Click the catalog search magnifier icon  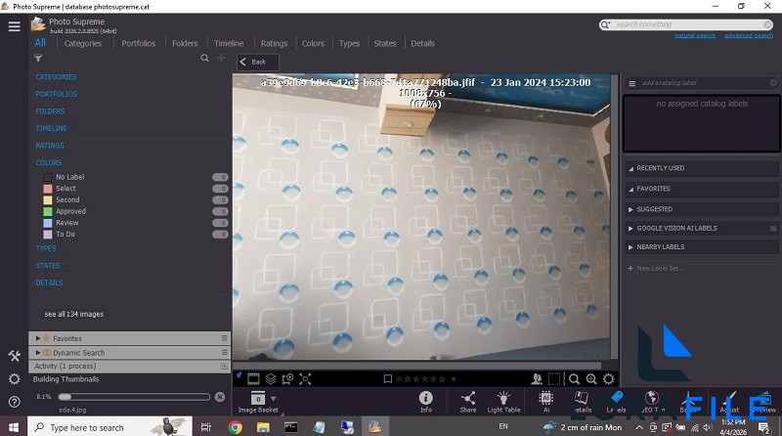(204, 59)
